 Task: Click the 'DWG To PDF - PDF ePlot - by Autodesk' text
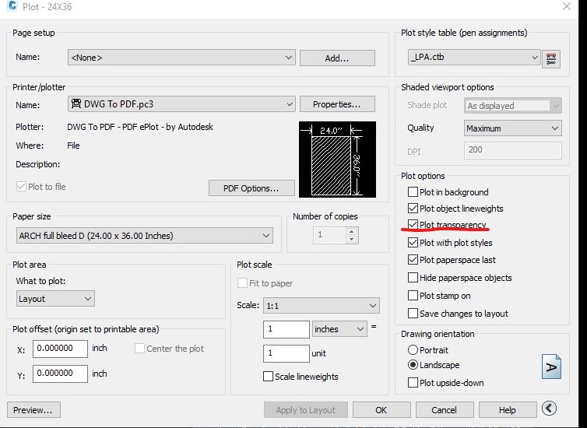(140, 127)
